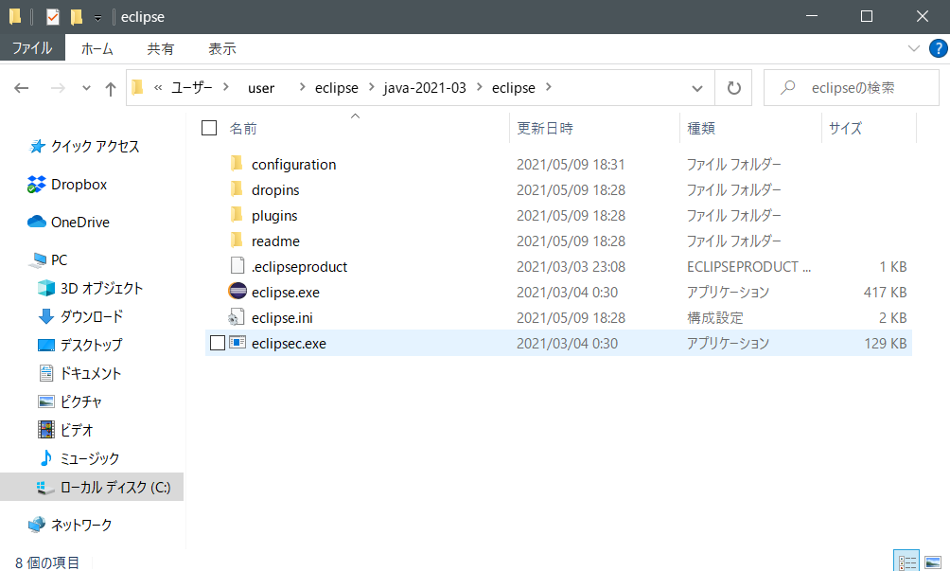Click the Local Disk (C:) drive icon
950x571 pixels.
tap(45, 488)
